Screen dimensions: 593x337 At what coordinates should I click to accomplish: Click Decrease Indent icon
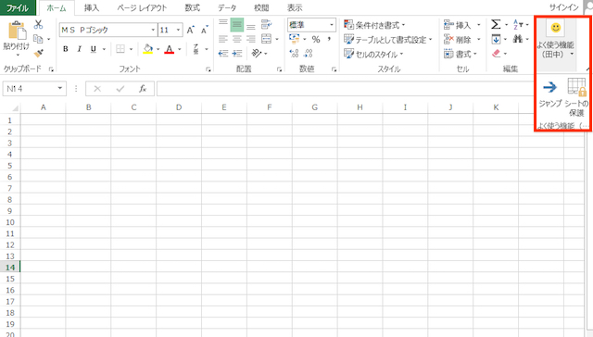pyautogui.click(x=223, y=54)
